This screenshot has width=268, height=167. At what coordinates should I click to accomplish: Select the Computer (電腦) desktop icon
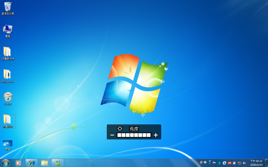click(8, 31)
